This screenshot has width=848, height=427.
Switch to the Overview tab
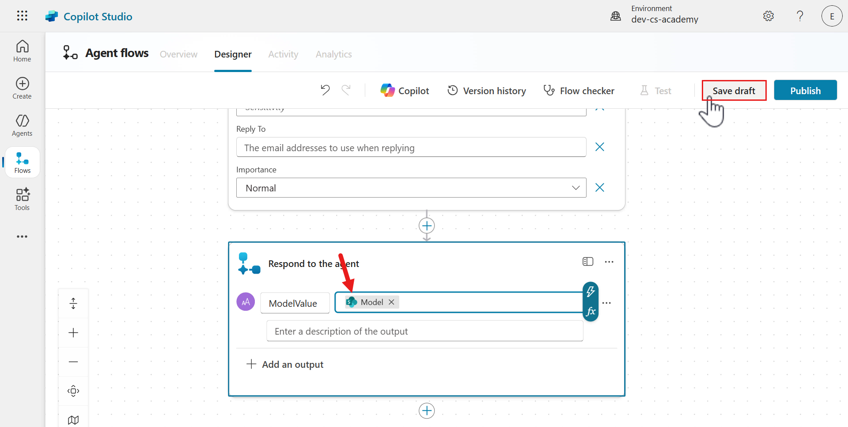(178, 54)
